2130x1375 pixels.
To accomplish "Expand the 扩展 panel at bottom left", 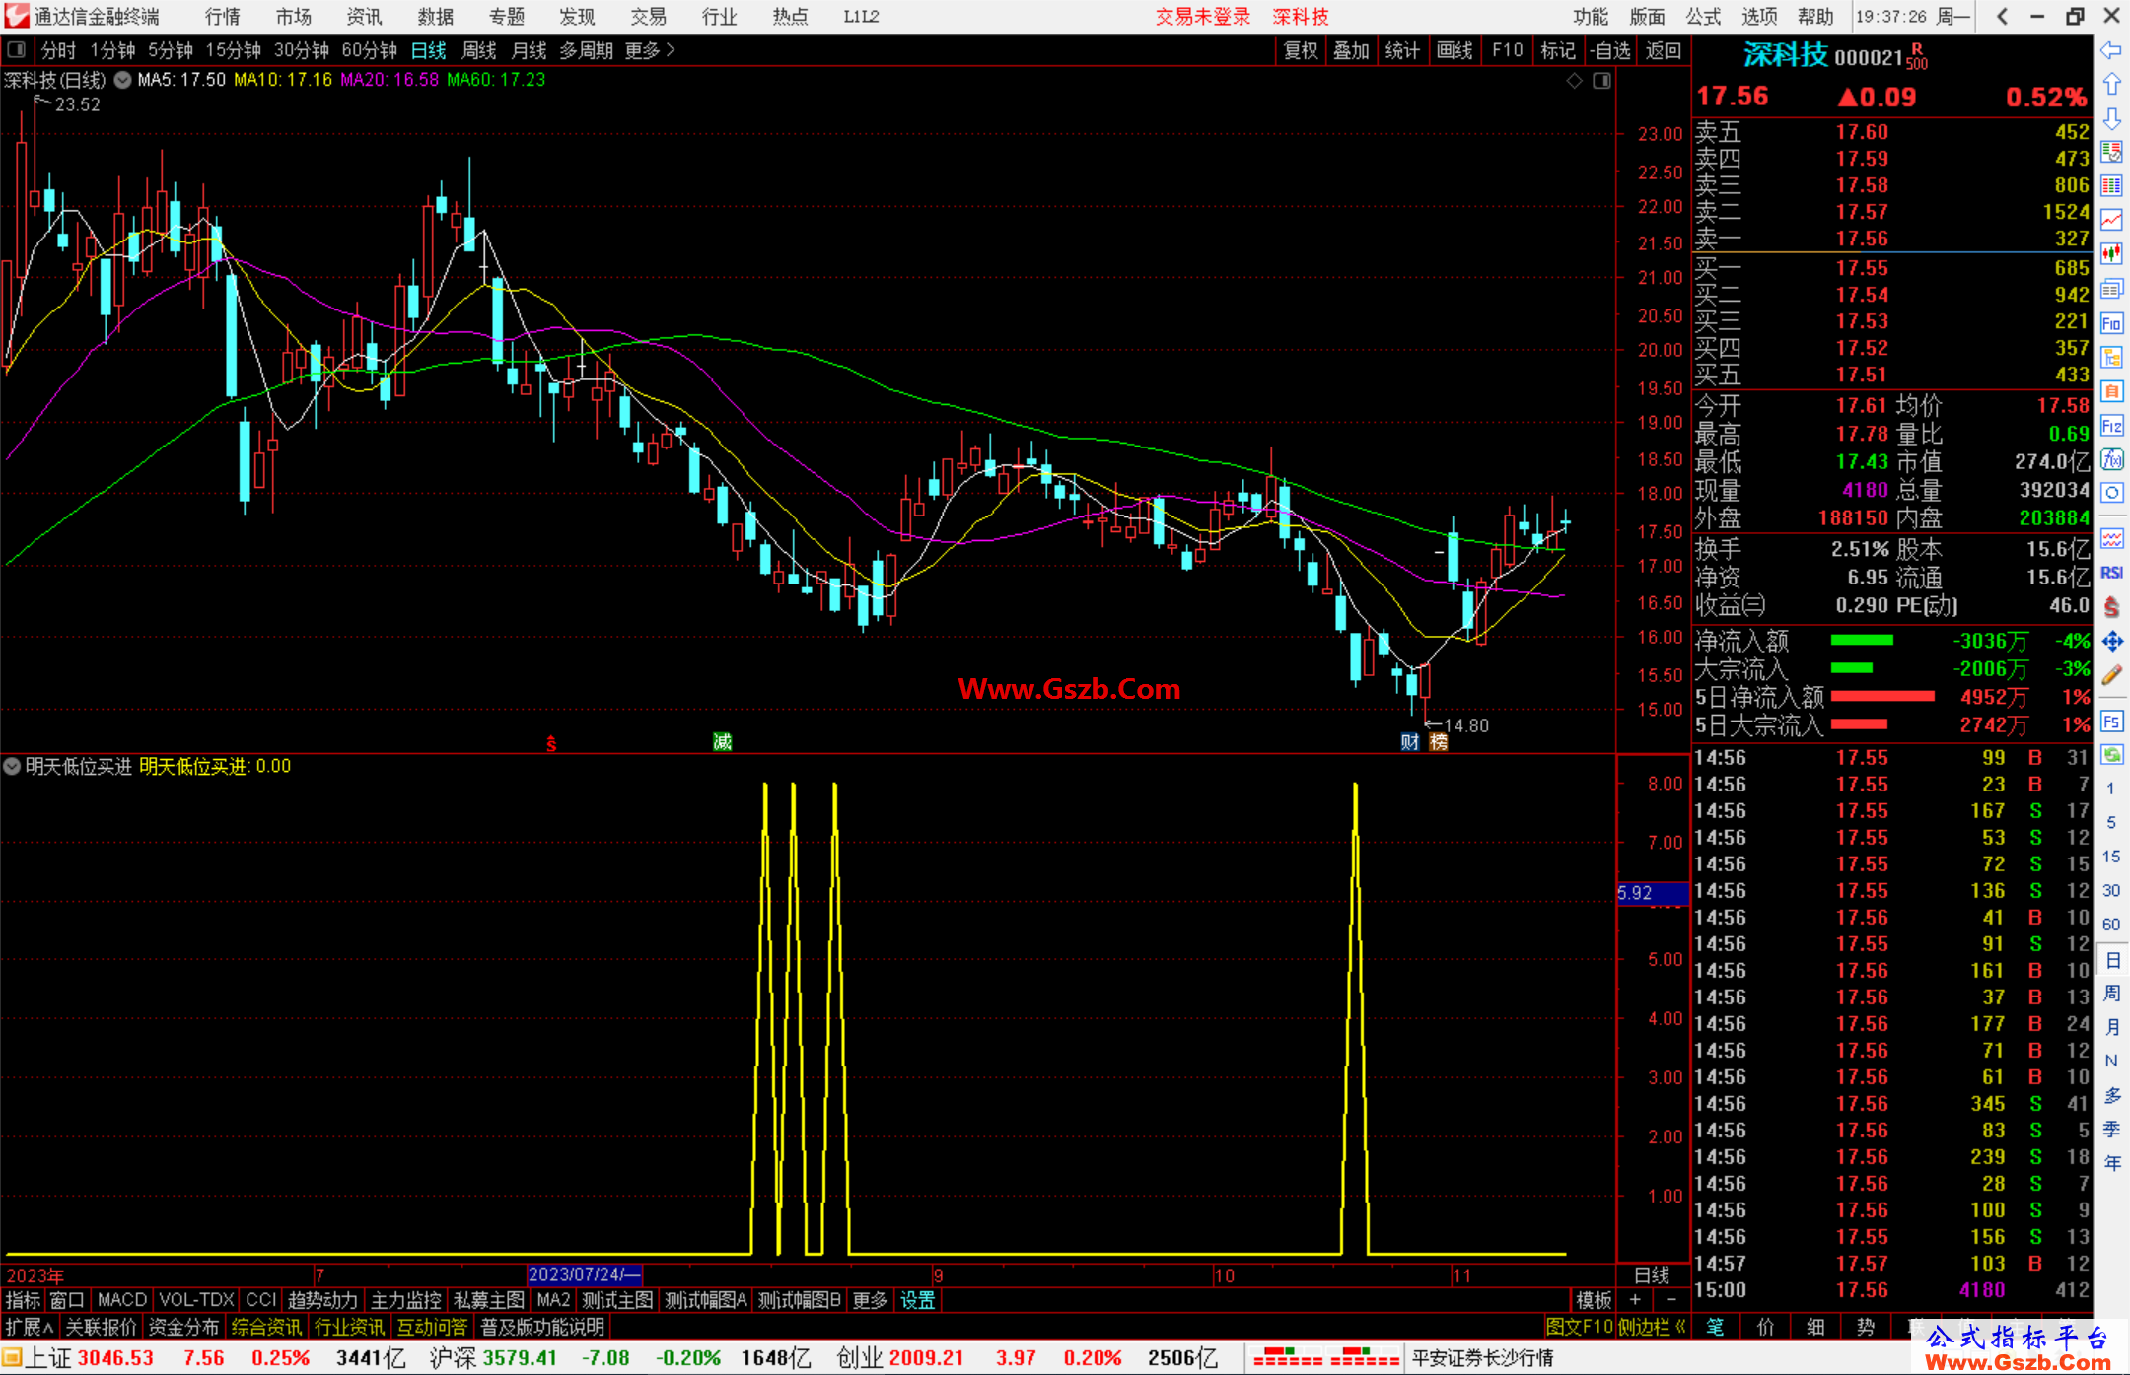I will [x=29, y=1327].
